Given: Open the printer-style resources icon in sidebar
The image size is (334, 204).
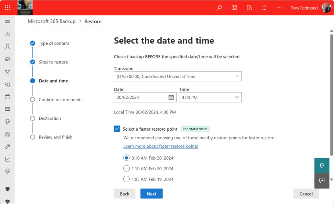Looking at the screenshot, I should [8, 84].
